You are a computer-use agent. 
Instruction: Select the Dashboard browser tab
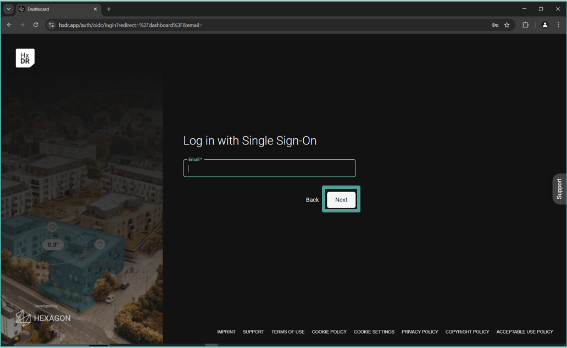pos(55,9)
